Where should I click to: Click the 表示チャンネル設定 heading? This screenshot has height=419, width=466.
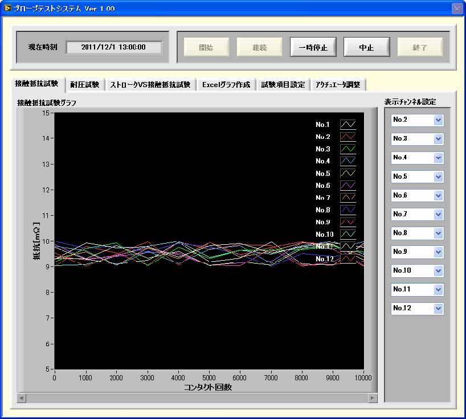(410, 102)
